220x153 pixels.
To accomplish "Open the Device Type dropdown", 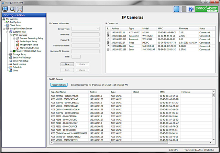I will pyautogui.click(x=86, y=29).
